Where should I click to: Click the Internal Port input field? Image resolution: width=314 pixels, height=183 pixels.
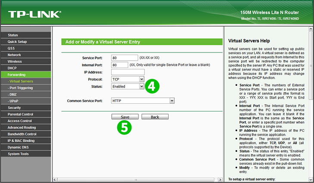coord(119,65)
